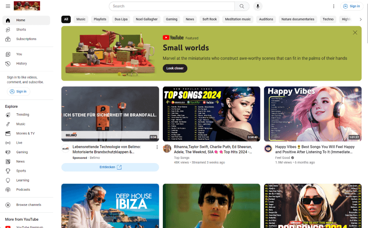
Task: Open News in Explore sidebar
Action: tap(26, 162)
